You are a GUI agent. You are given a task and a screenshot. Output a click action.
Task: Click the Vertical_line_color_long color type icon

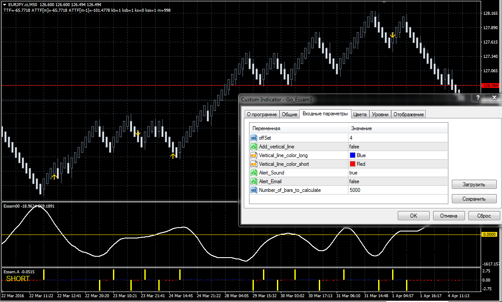click(253, 155)
